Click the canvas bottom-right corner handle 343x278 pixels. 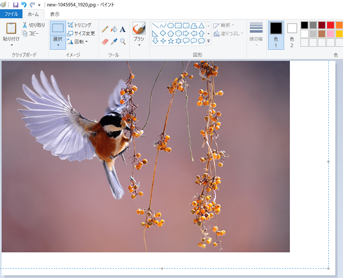[x=328, y=268]
